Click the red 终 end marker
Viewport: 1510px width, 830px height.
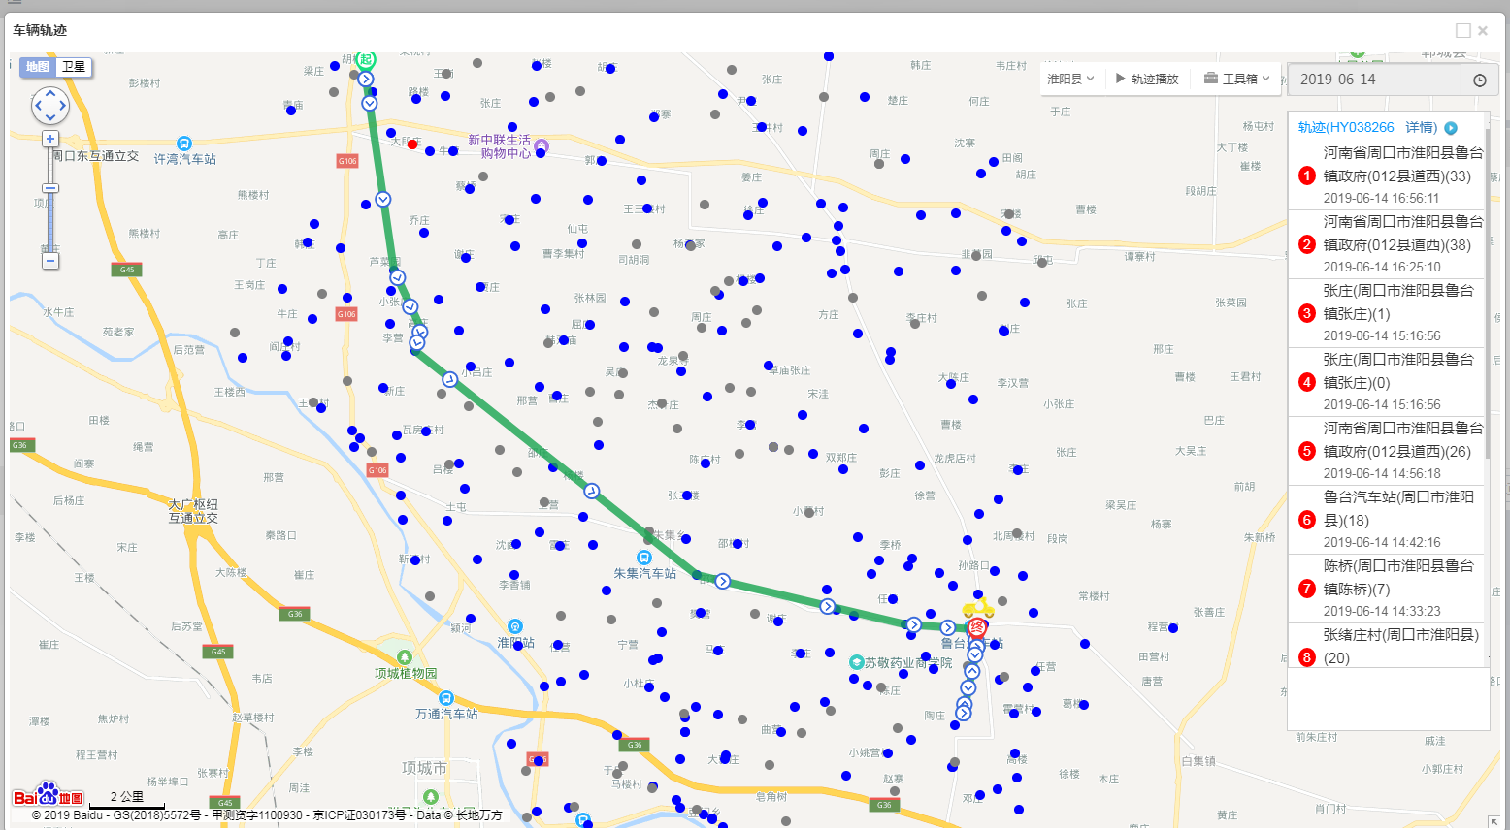tap(977, 628)
